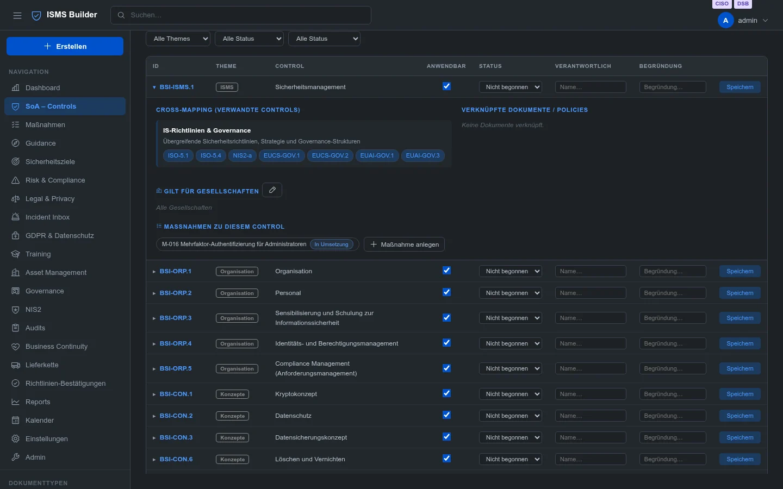783x489 pixels.
Task: Open SoA – Controls in navigation
Action: 65,106
